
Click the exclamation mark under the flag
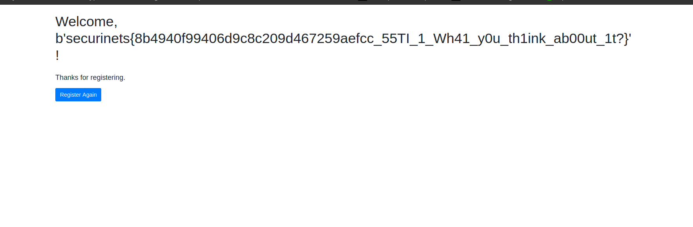click(x=57, y=56)
